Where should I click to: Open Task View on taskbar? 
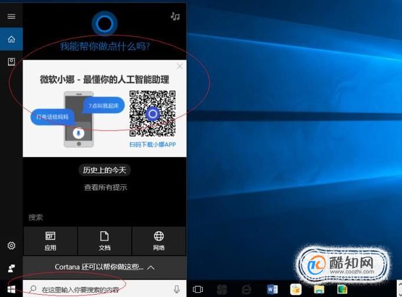(x=197, y=289)
